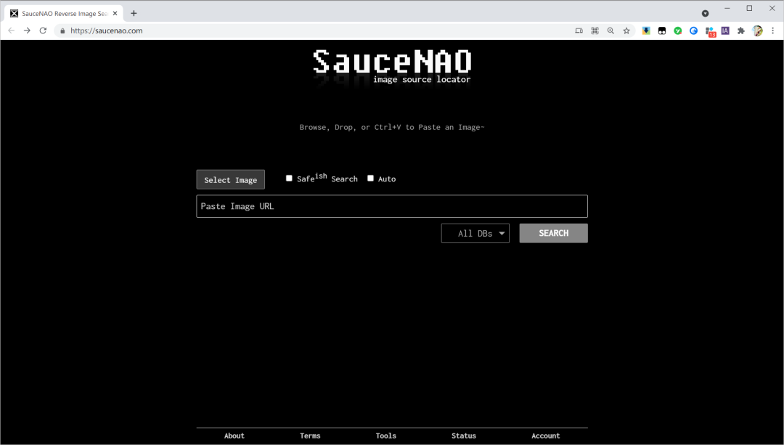Minimize the browser window
The height and width of the screenshot is (445, 784).
coord(727,8)
